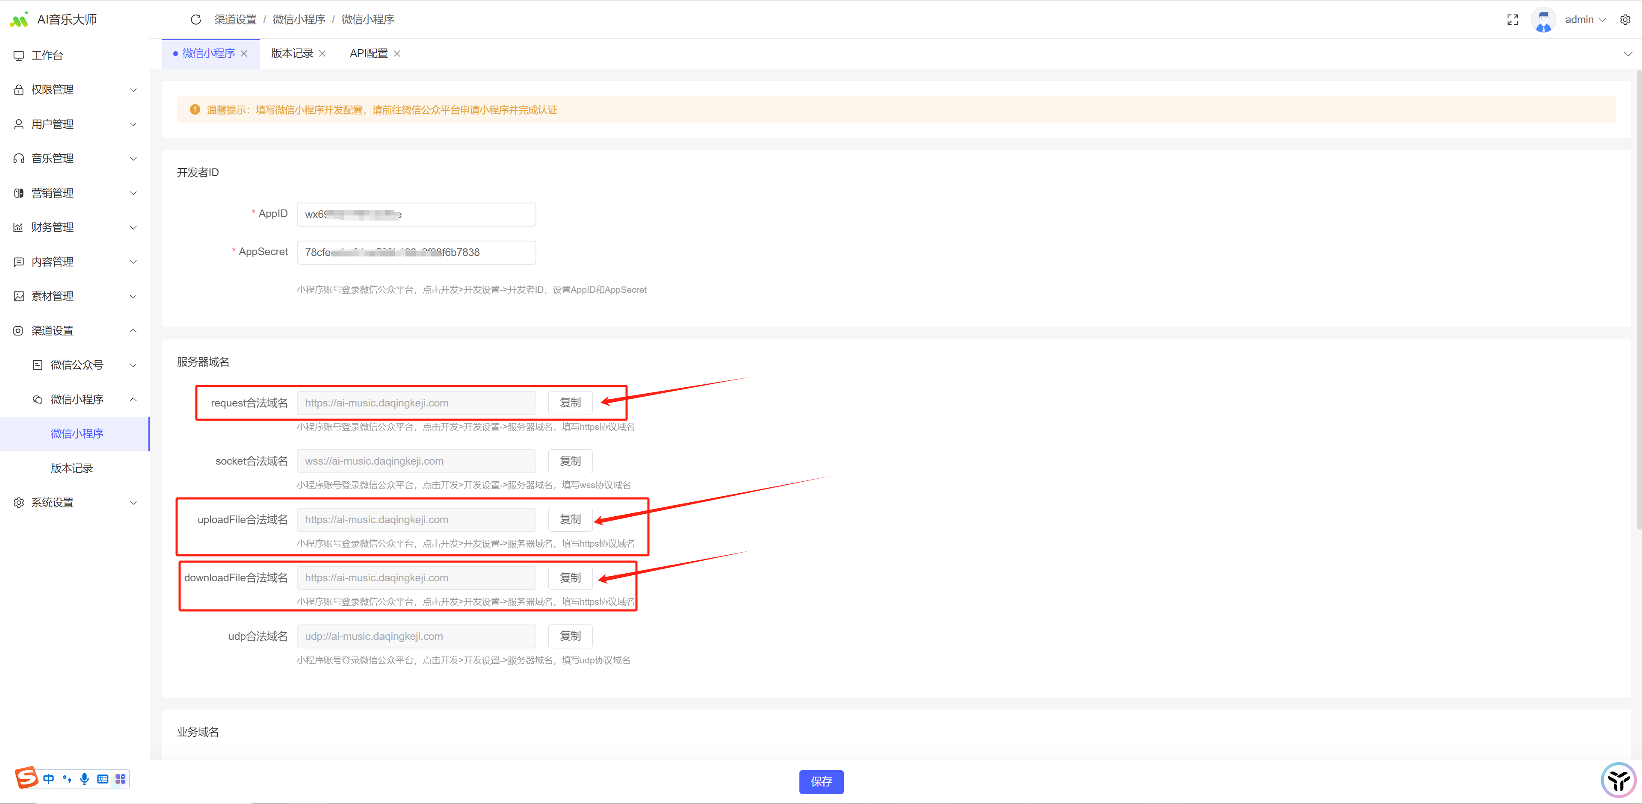Click the 素材管理 picture icon
Image resolution: width=1642 pixels, height=804 pixels.
pyautogui.click(x=18, y=296)
